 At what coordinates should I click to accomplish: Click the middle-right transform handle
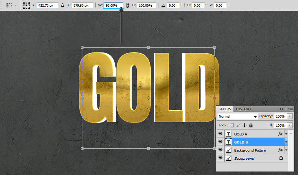pos(214,98)
